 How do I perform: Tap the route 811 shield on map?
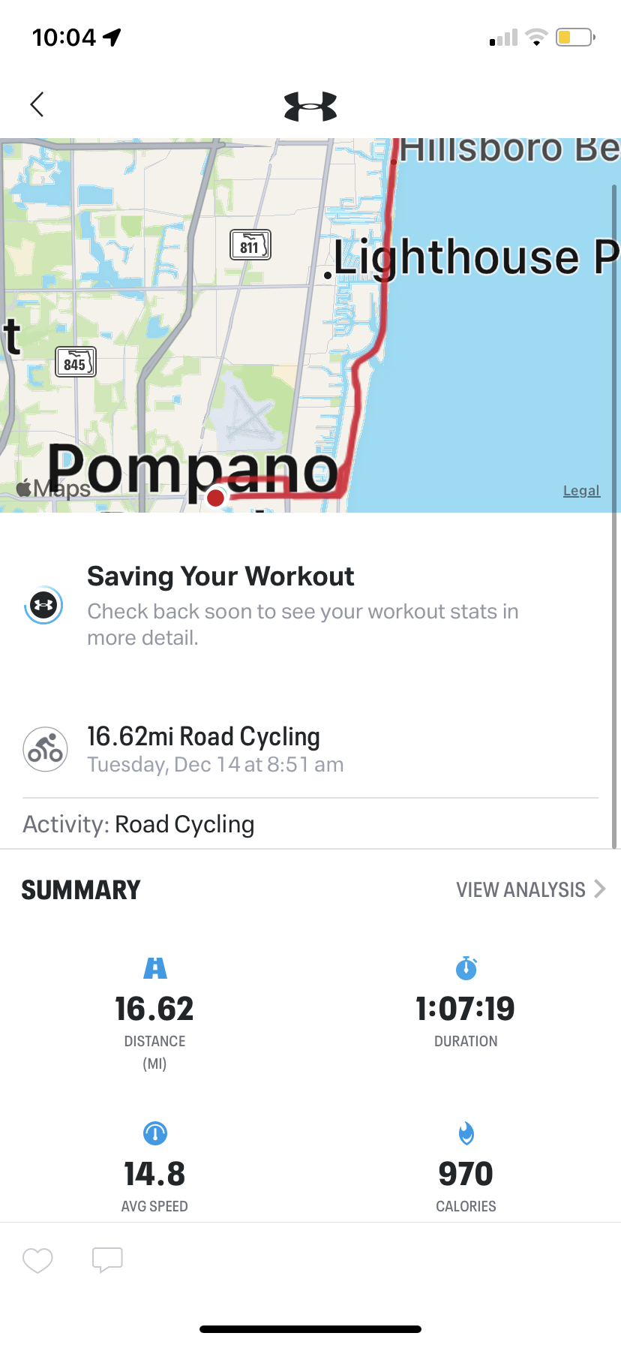click(250, 245)
